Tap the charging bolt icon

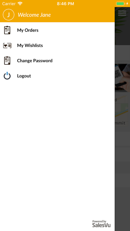coord(127,4)
